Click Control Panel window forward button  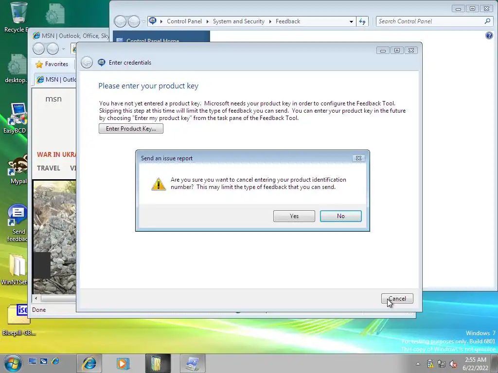pos(134,21)
